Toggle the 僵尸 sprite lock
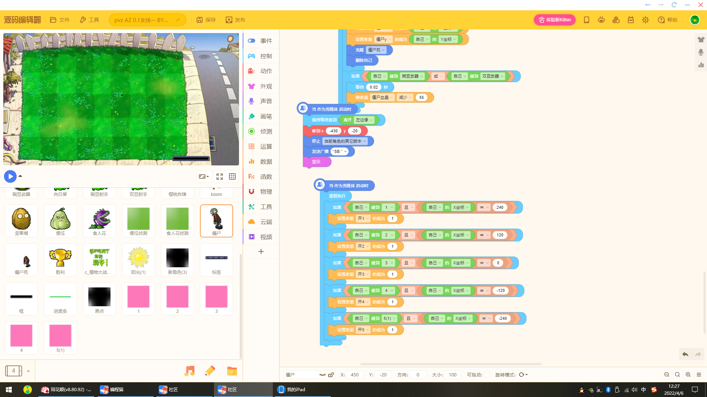Image resolution: width=707 pixels, height=397 pixels. [x=331, y=375]
